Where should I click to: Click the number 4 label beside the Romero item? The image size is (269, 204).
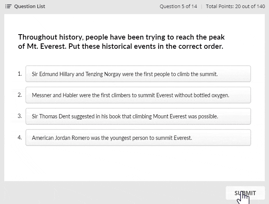(20, 138)
